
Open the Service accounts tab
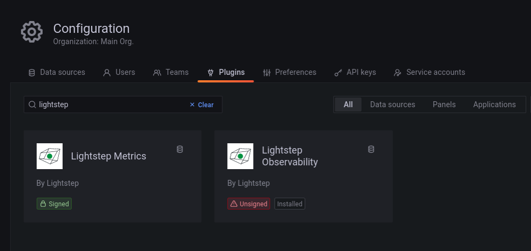pos(430,72)
